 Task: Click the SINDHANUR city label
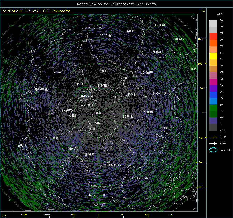coord(159,94)
